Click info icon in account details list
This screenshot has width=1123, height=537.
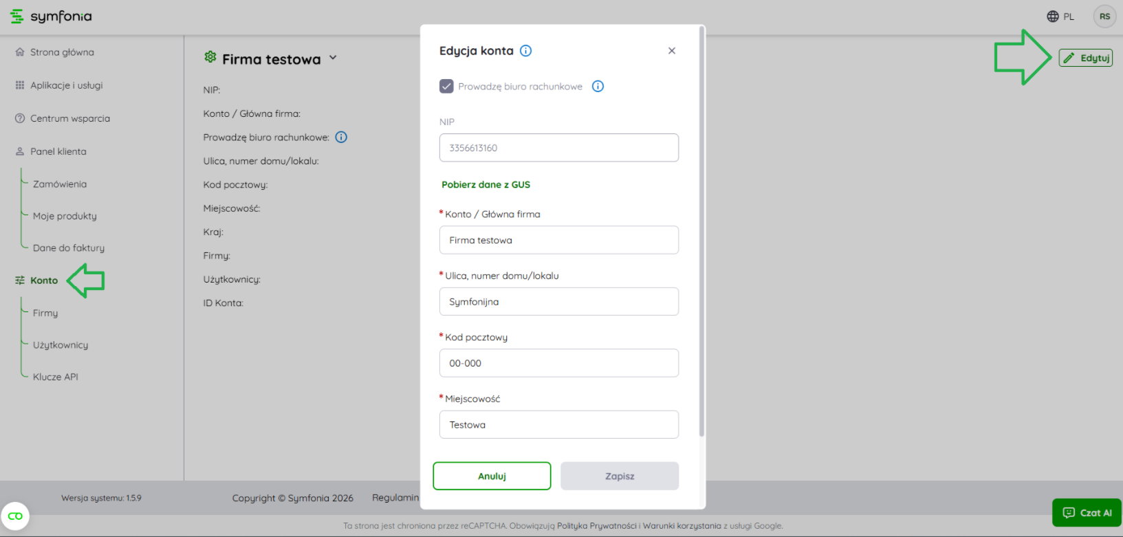tap(341, 138)
